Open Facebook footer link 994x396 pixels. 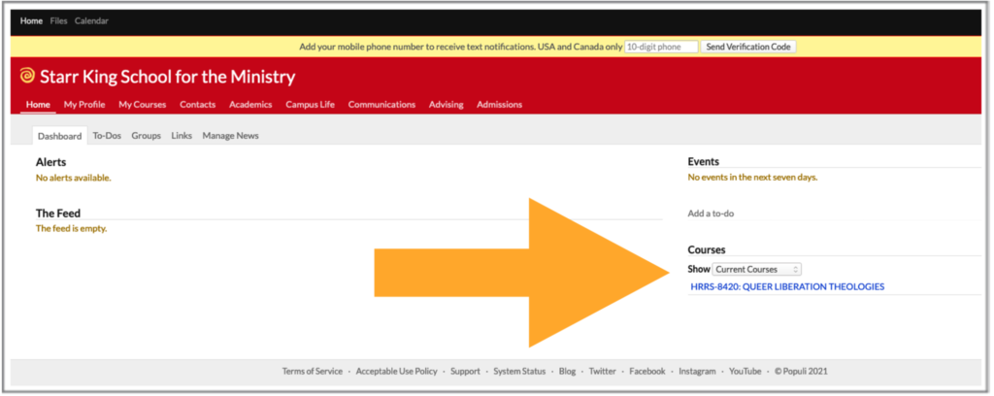[x=647, y=372]
